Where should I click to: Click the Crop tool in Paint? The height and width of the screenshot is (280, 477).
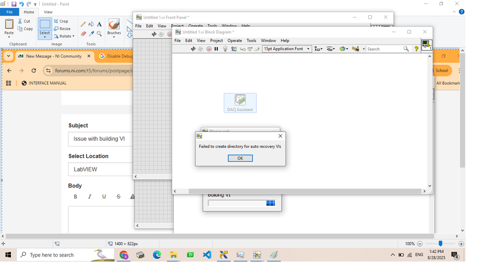point(61,21)
